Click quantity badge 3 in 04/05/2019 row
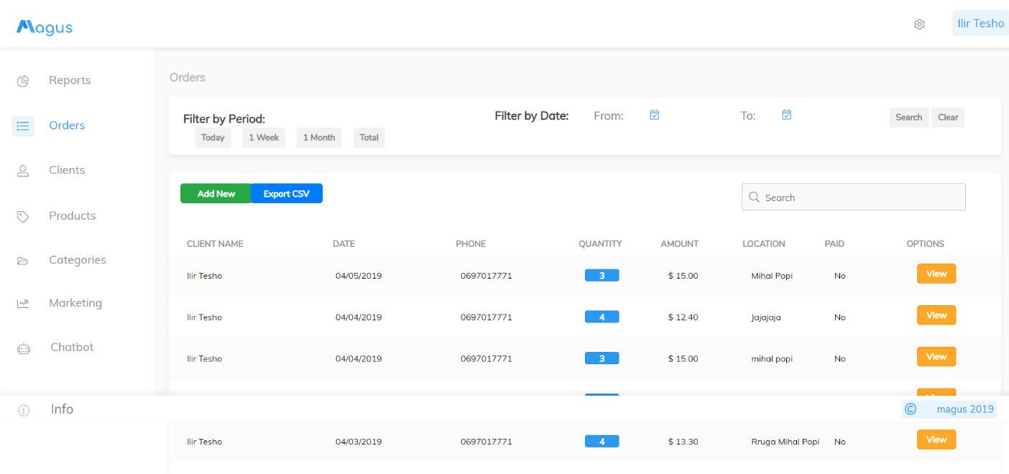The width and height of the screenshot is (1009, 474). tap(602, 276)
